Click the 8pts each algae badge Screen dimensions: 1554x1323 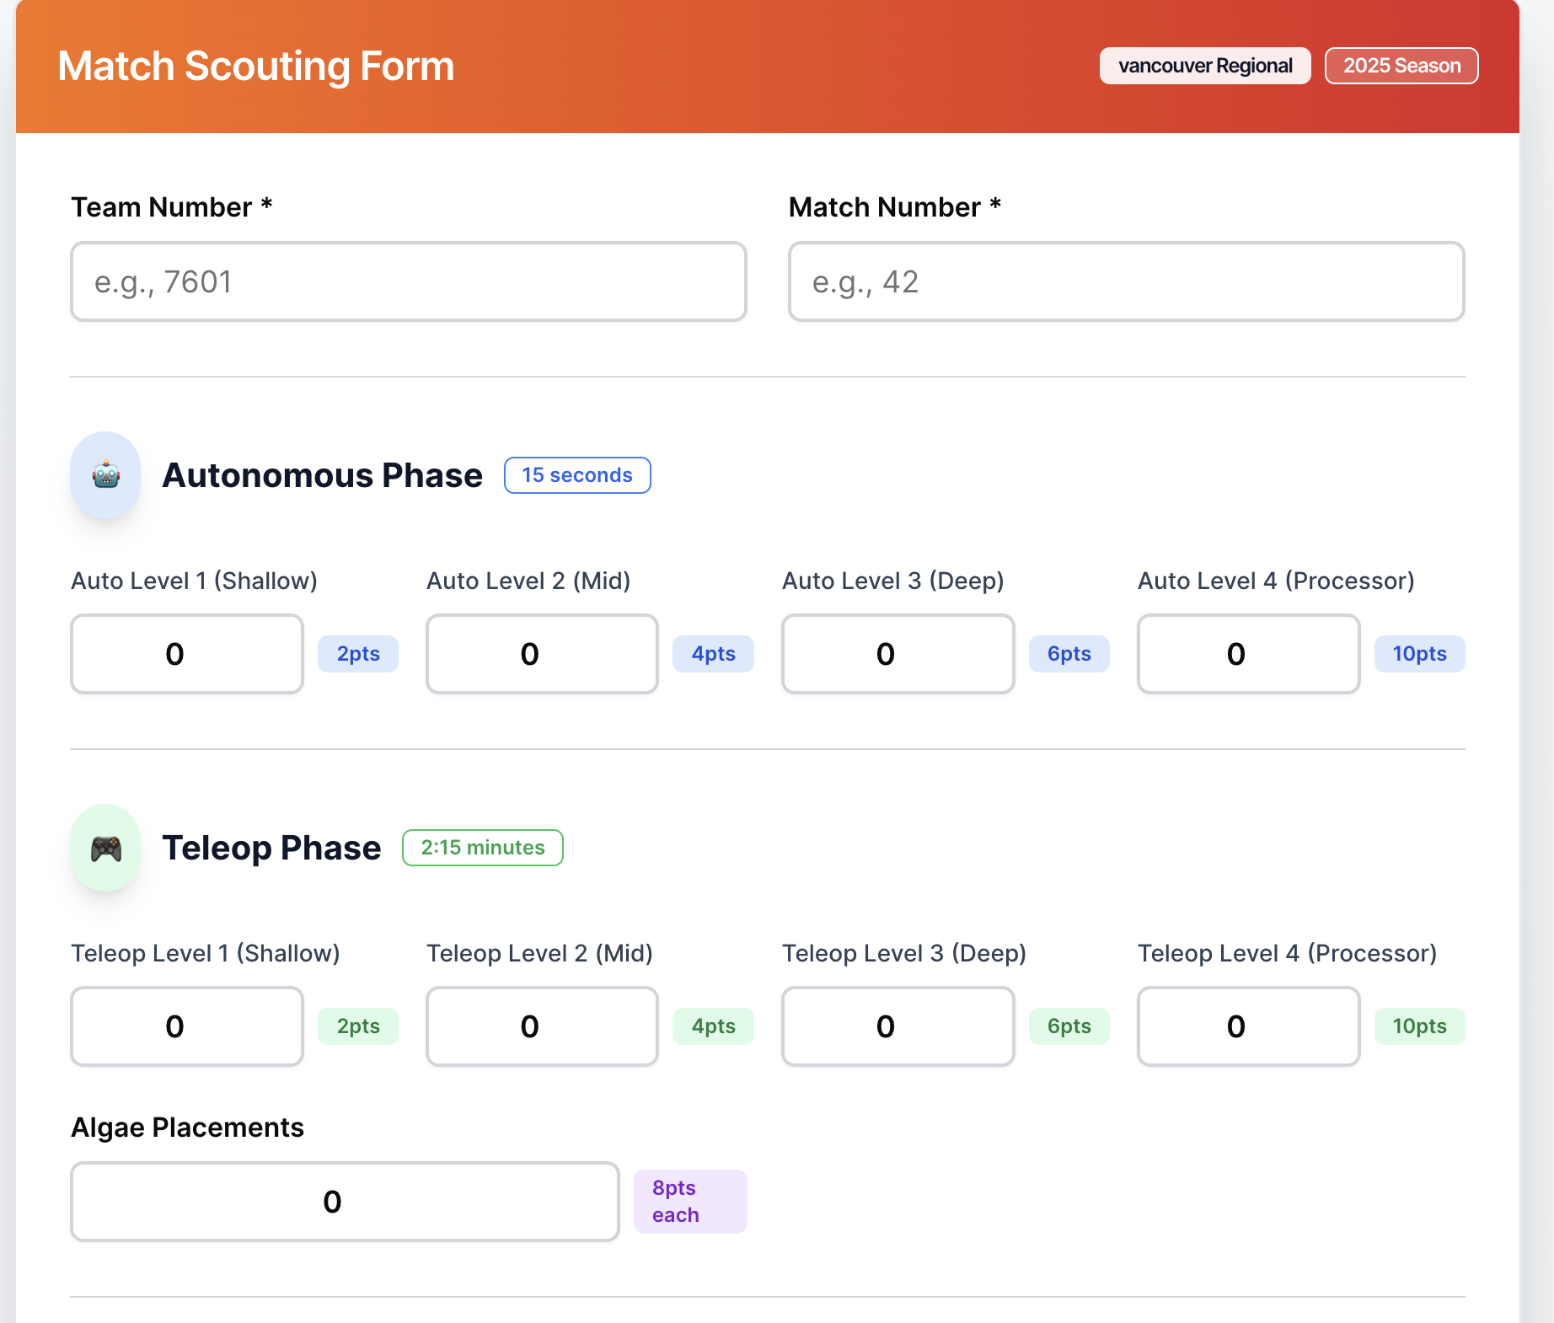point(690,1202)
